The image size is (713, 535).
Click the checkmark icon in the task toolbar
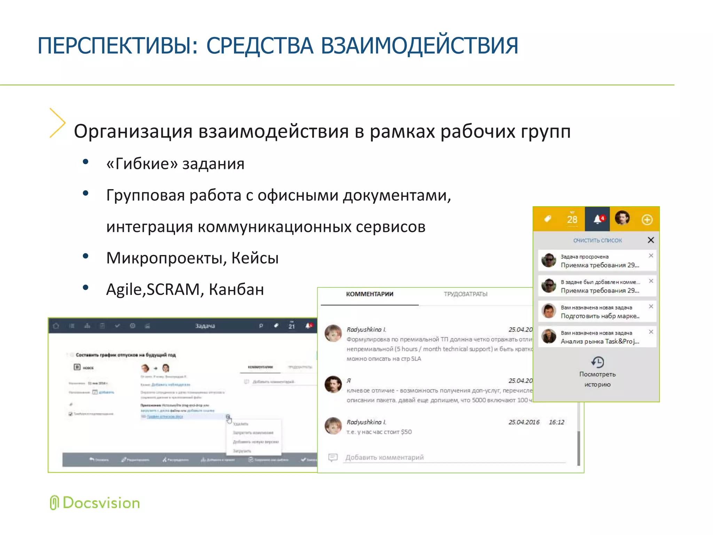(117, 326)
